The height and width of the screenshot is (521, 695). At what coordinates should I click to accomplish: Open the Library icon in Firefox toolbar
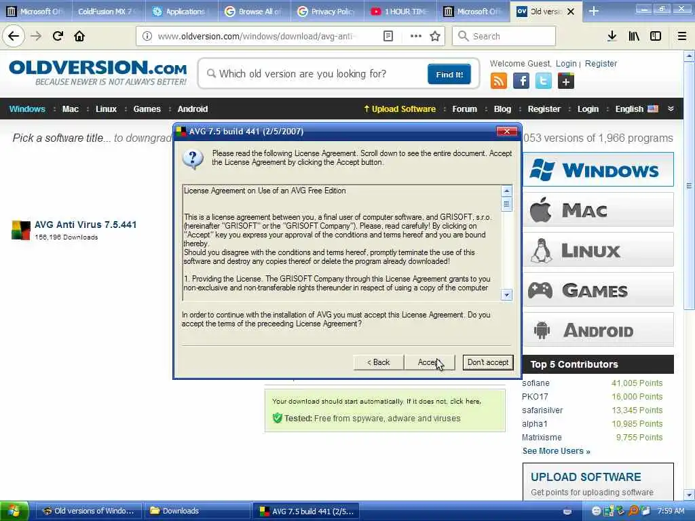(634, 36)
